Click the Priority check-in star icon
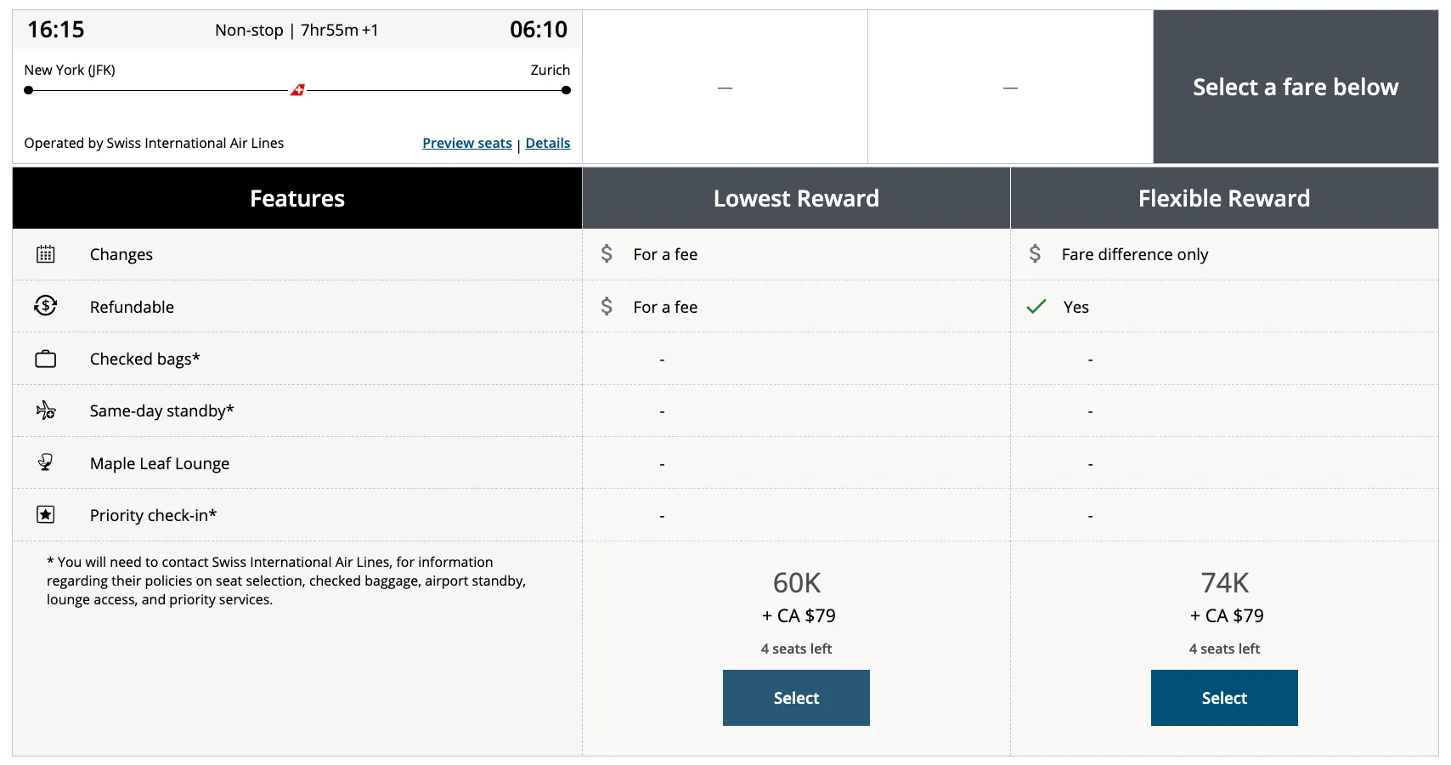The image size is (1451, 765). [x=46, y=514]
